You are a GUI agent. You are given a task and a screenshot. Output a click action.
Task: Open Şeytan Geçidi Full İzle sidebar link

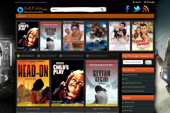[x=133, y=83]
